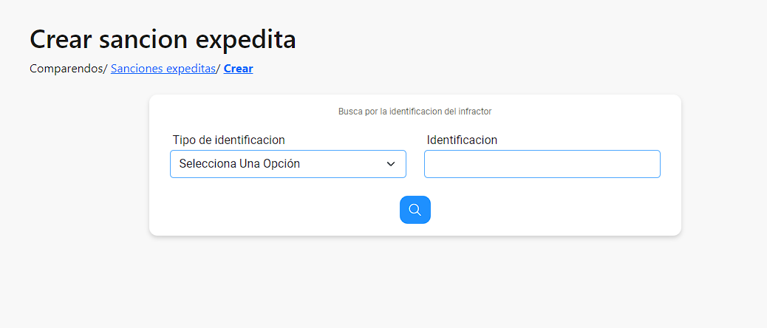Click the magnifying glass search icon

pos(415,210)
